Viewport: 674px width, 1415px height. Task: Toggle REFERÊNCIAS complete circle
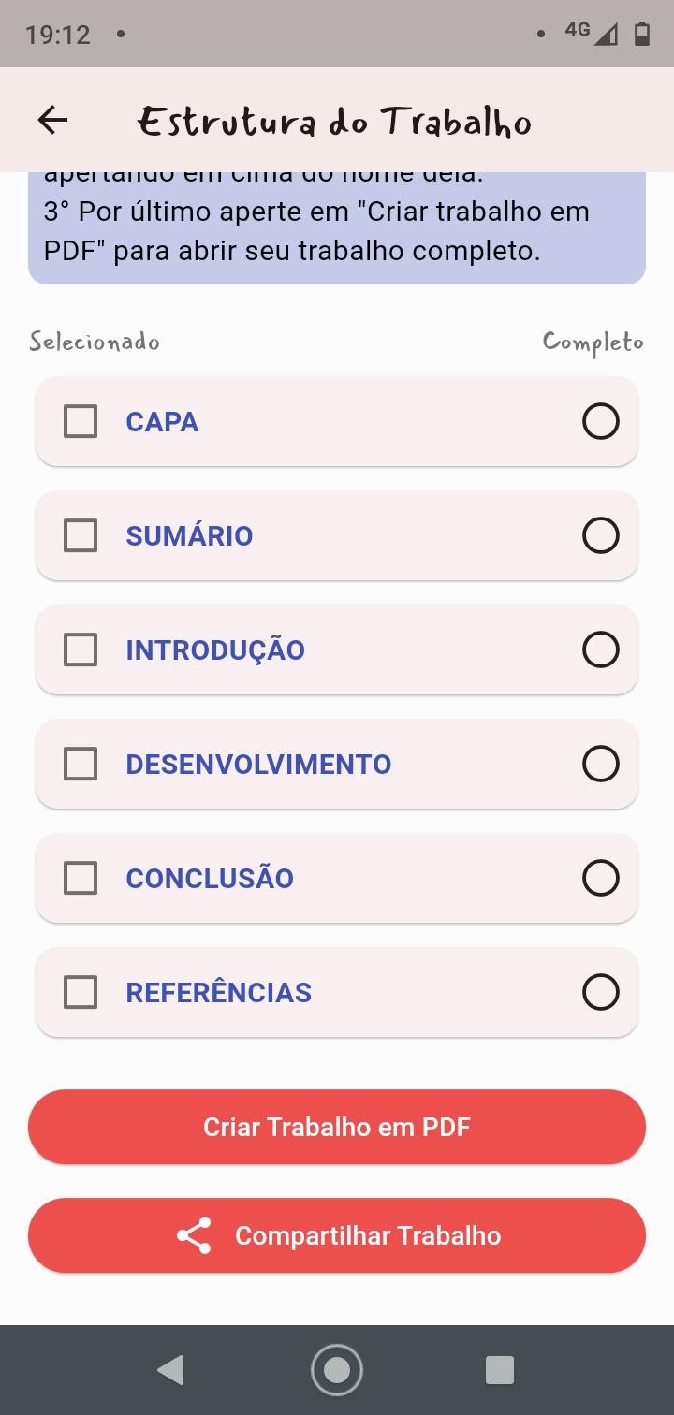[601, 992]
